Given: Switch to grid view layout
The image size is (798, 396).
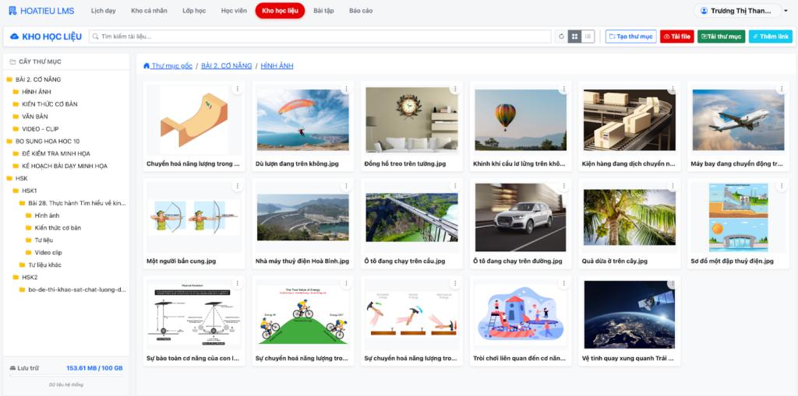Looking at the screenshot, I should point(574,37).
